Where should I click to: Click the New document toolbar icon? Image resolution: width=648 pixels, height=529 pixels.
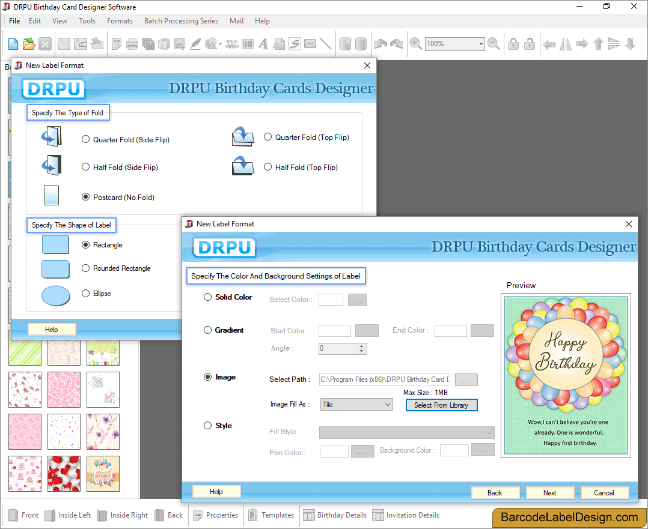click(x=13, y=44)
